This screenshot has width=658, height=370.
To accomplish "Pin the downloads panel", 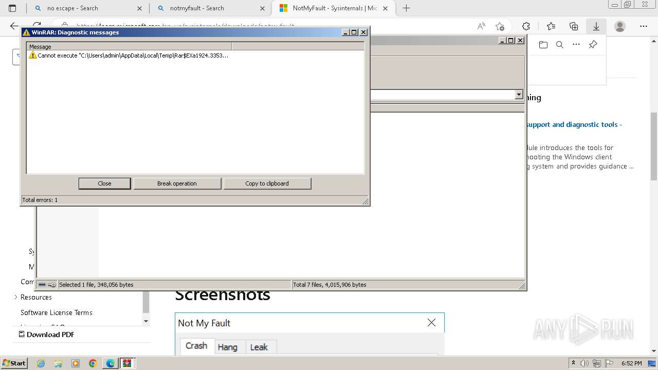I will pos(593,45).
